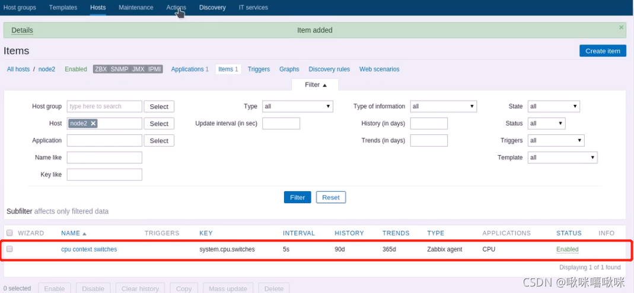The image size is (634, 293).
Task: Click Create item button
Action: tap(603, 51)
